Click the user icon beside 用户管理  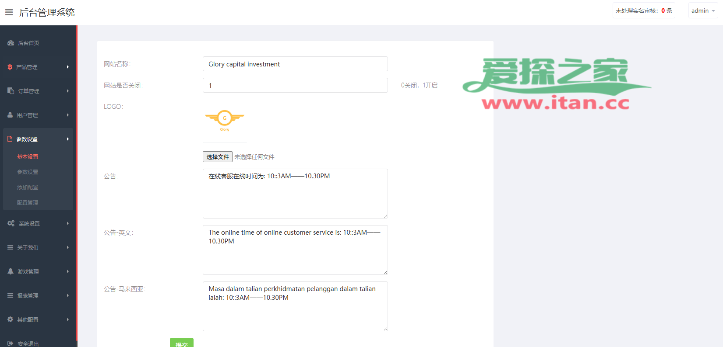(x=10, y=115)
